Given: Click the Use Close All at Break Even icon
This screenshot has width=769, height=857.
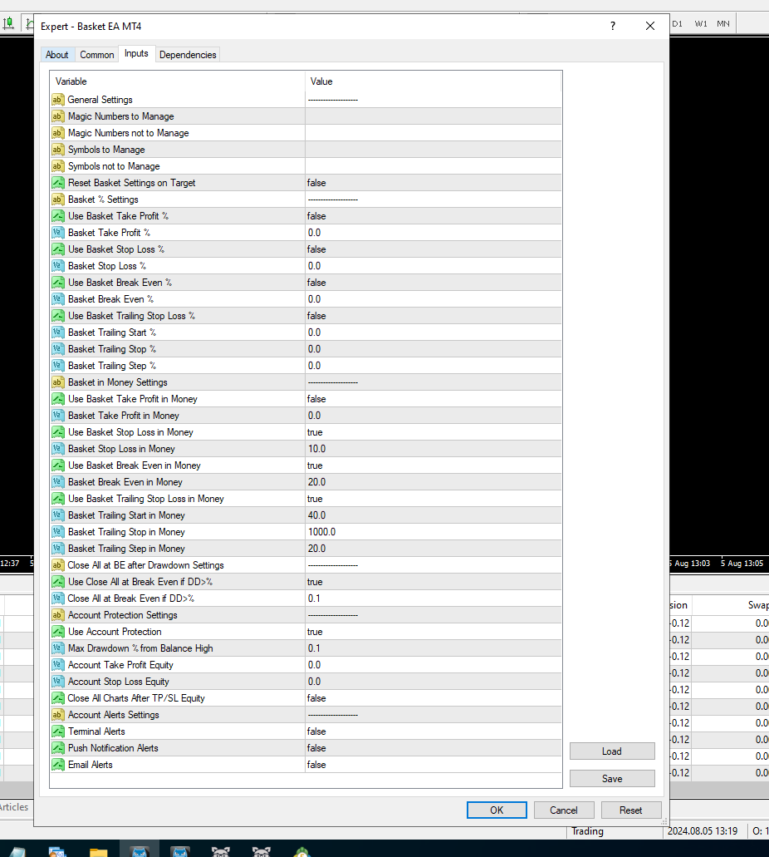Looking at the screenshot, I should (58, 582).
